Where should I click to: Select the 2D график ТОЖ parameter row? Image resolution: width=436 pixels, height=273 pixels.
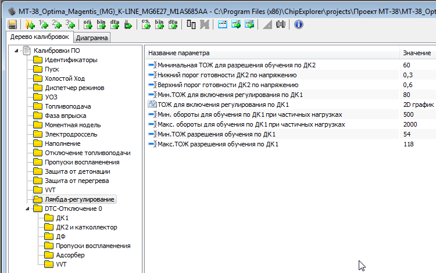coord(224,105)
